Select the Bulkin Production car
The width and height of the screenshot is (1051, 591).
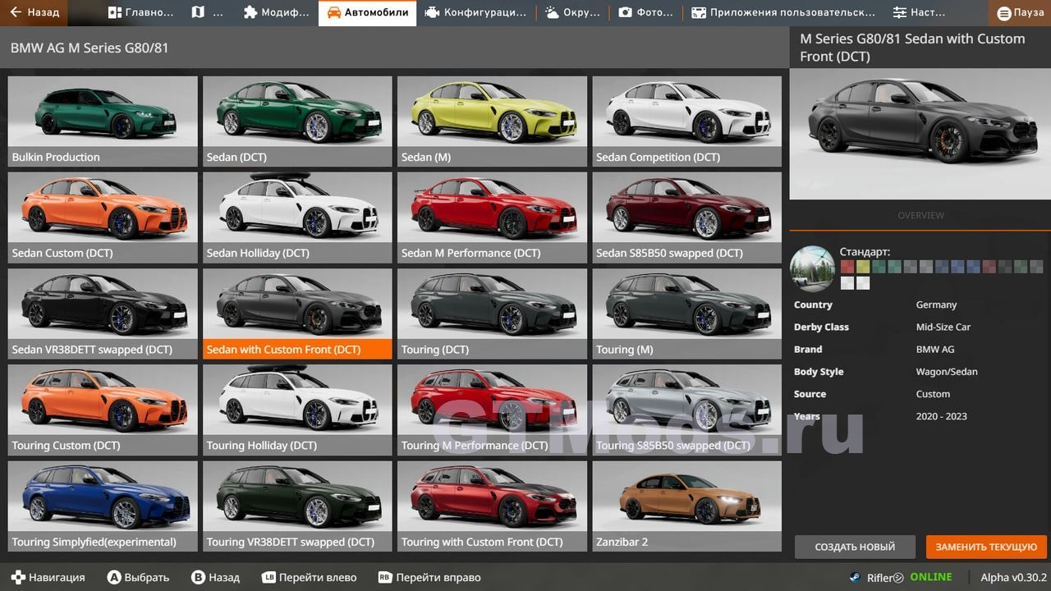[x=103, y=121]
